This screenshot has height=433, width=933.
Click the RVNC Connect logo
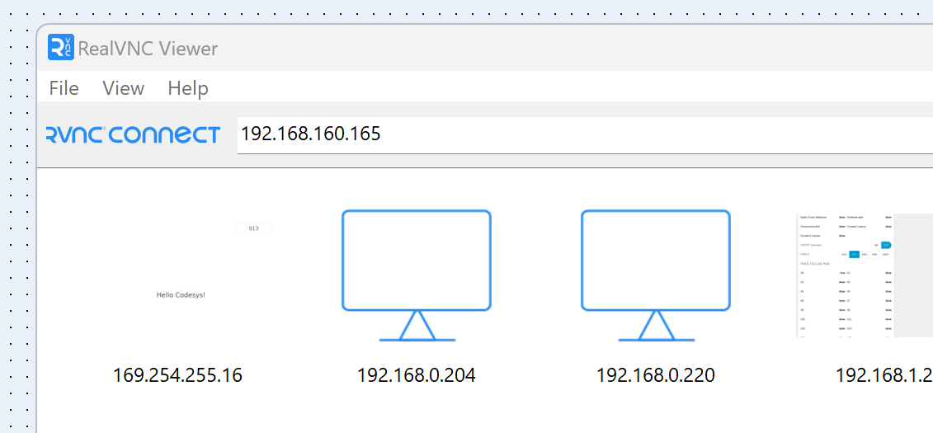tap(134, 134)
